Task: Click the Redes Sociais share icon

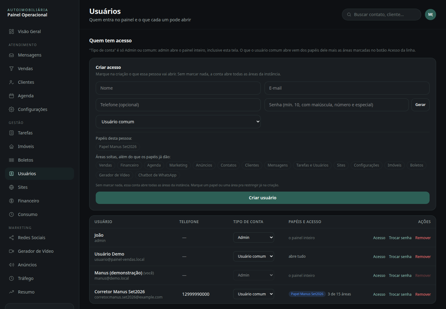Action: tap(11, 238)
